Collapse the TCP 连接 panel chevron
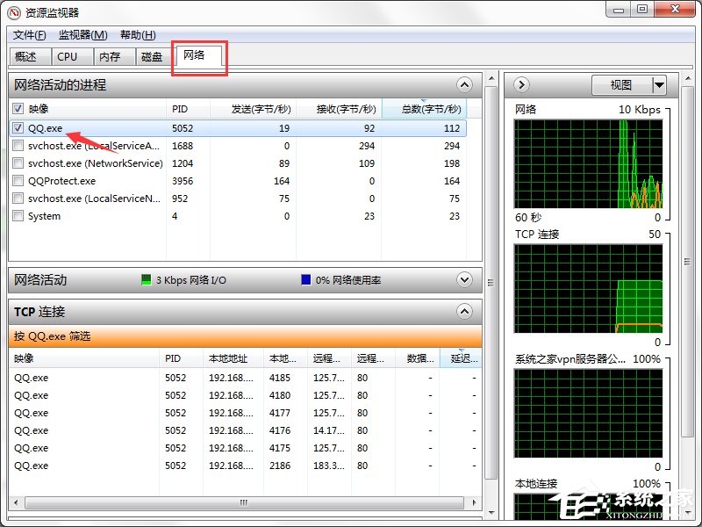The height and width of the screenshot is (527, 702). tap(464, 311)
